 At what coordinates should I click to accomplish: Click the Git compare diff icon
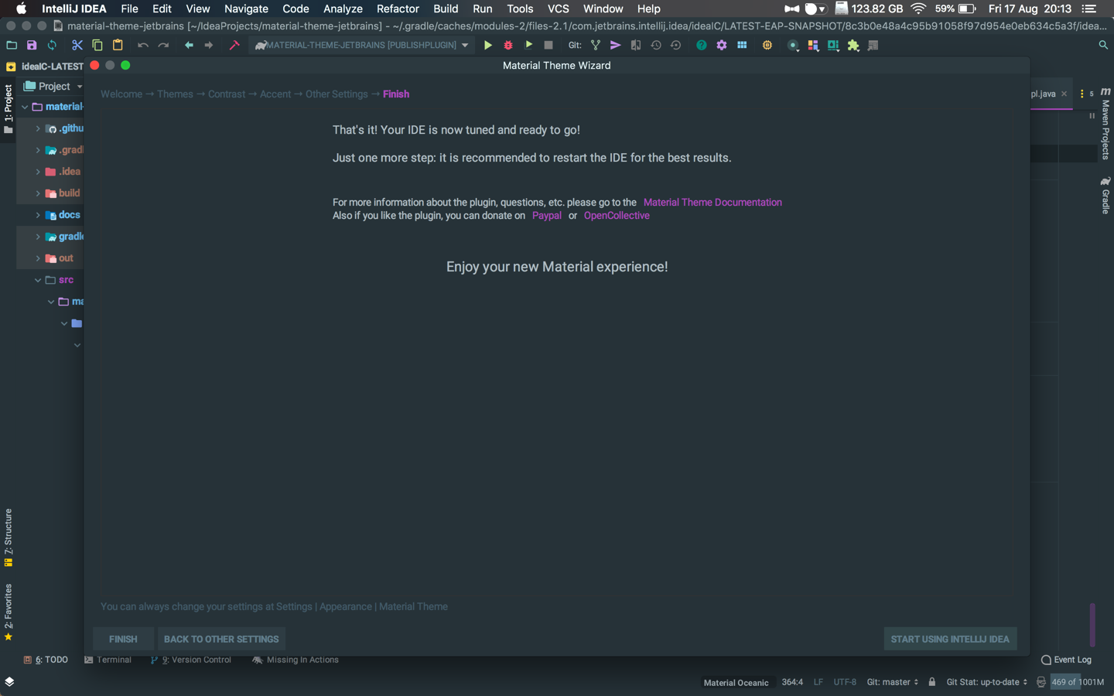[x=636, y=46]
